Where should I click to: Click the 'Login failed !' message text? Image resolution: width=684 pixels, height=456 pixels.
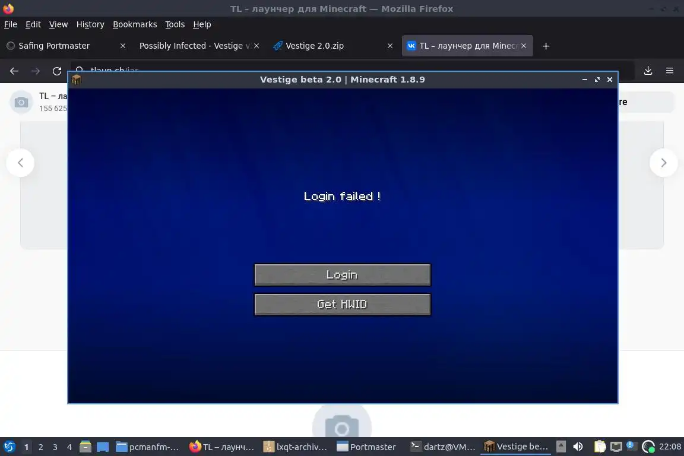coord(343,197)
